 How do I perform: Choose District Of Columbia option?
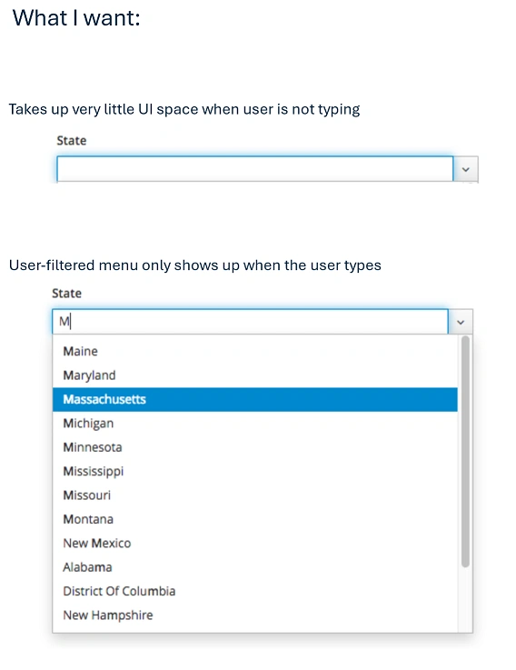pyautogui.click(x=254, y=591)
